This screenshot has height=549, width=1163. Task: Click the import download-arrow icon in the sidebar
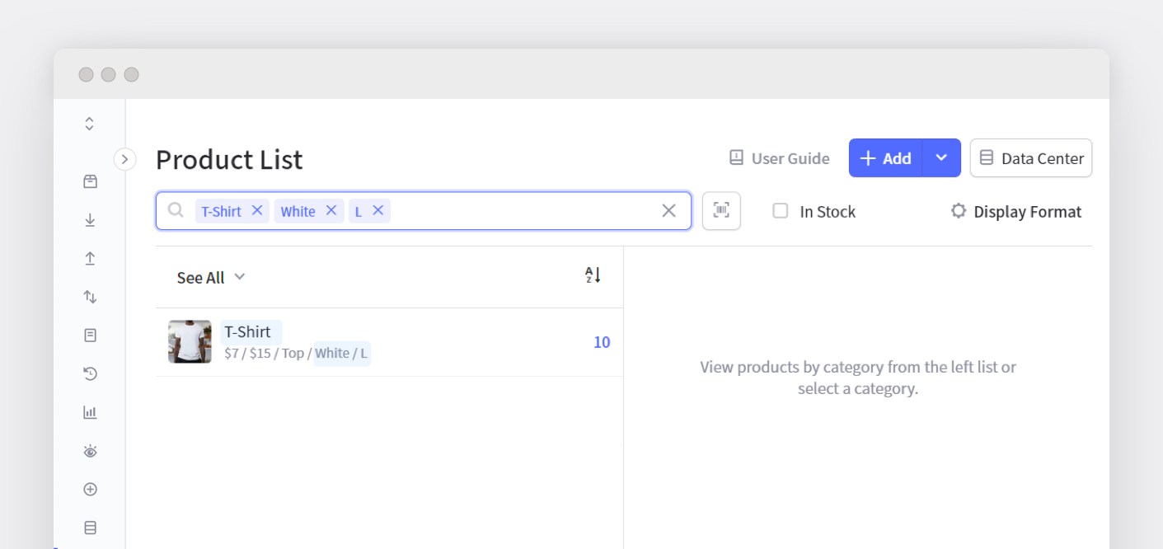click(x=90, y=219)
